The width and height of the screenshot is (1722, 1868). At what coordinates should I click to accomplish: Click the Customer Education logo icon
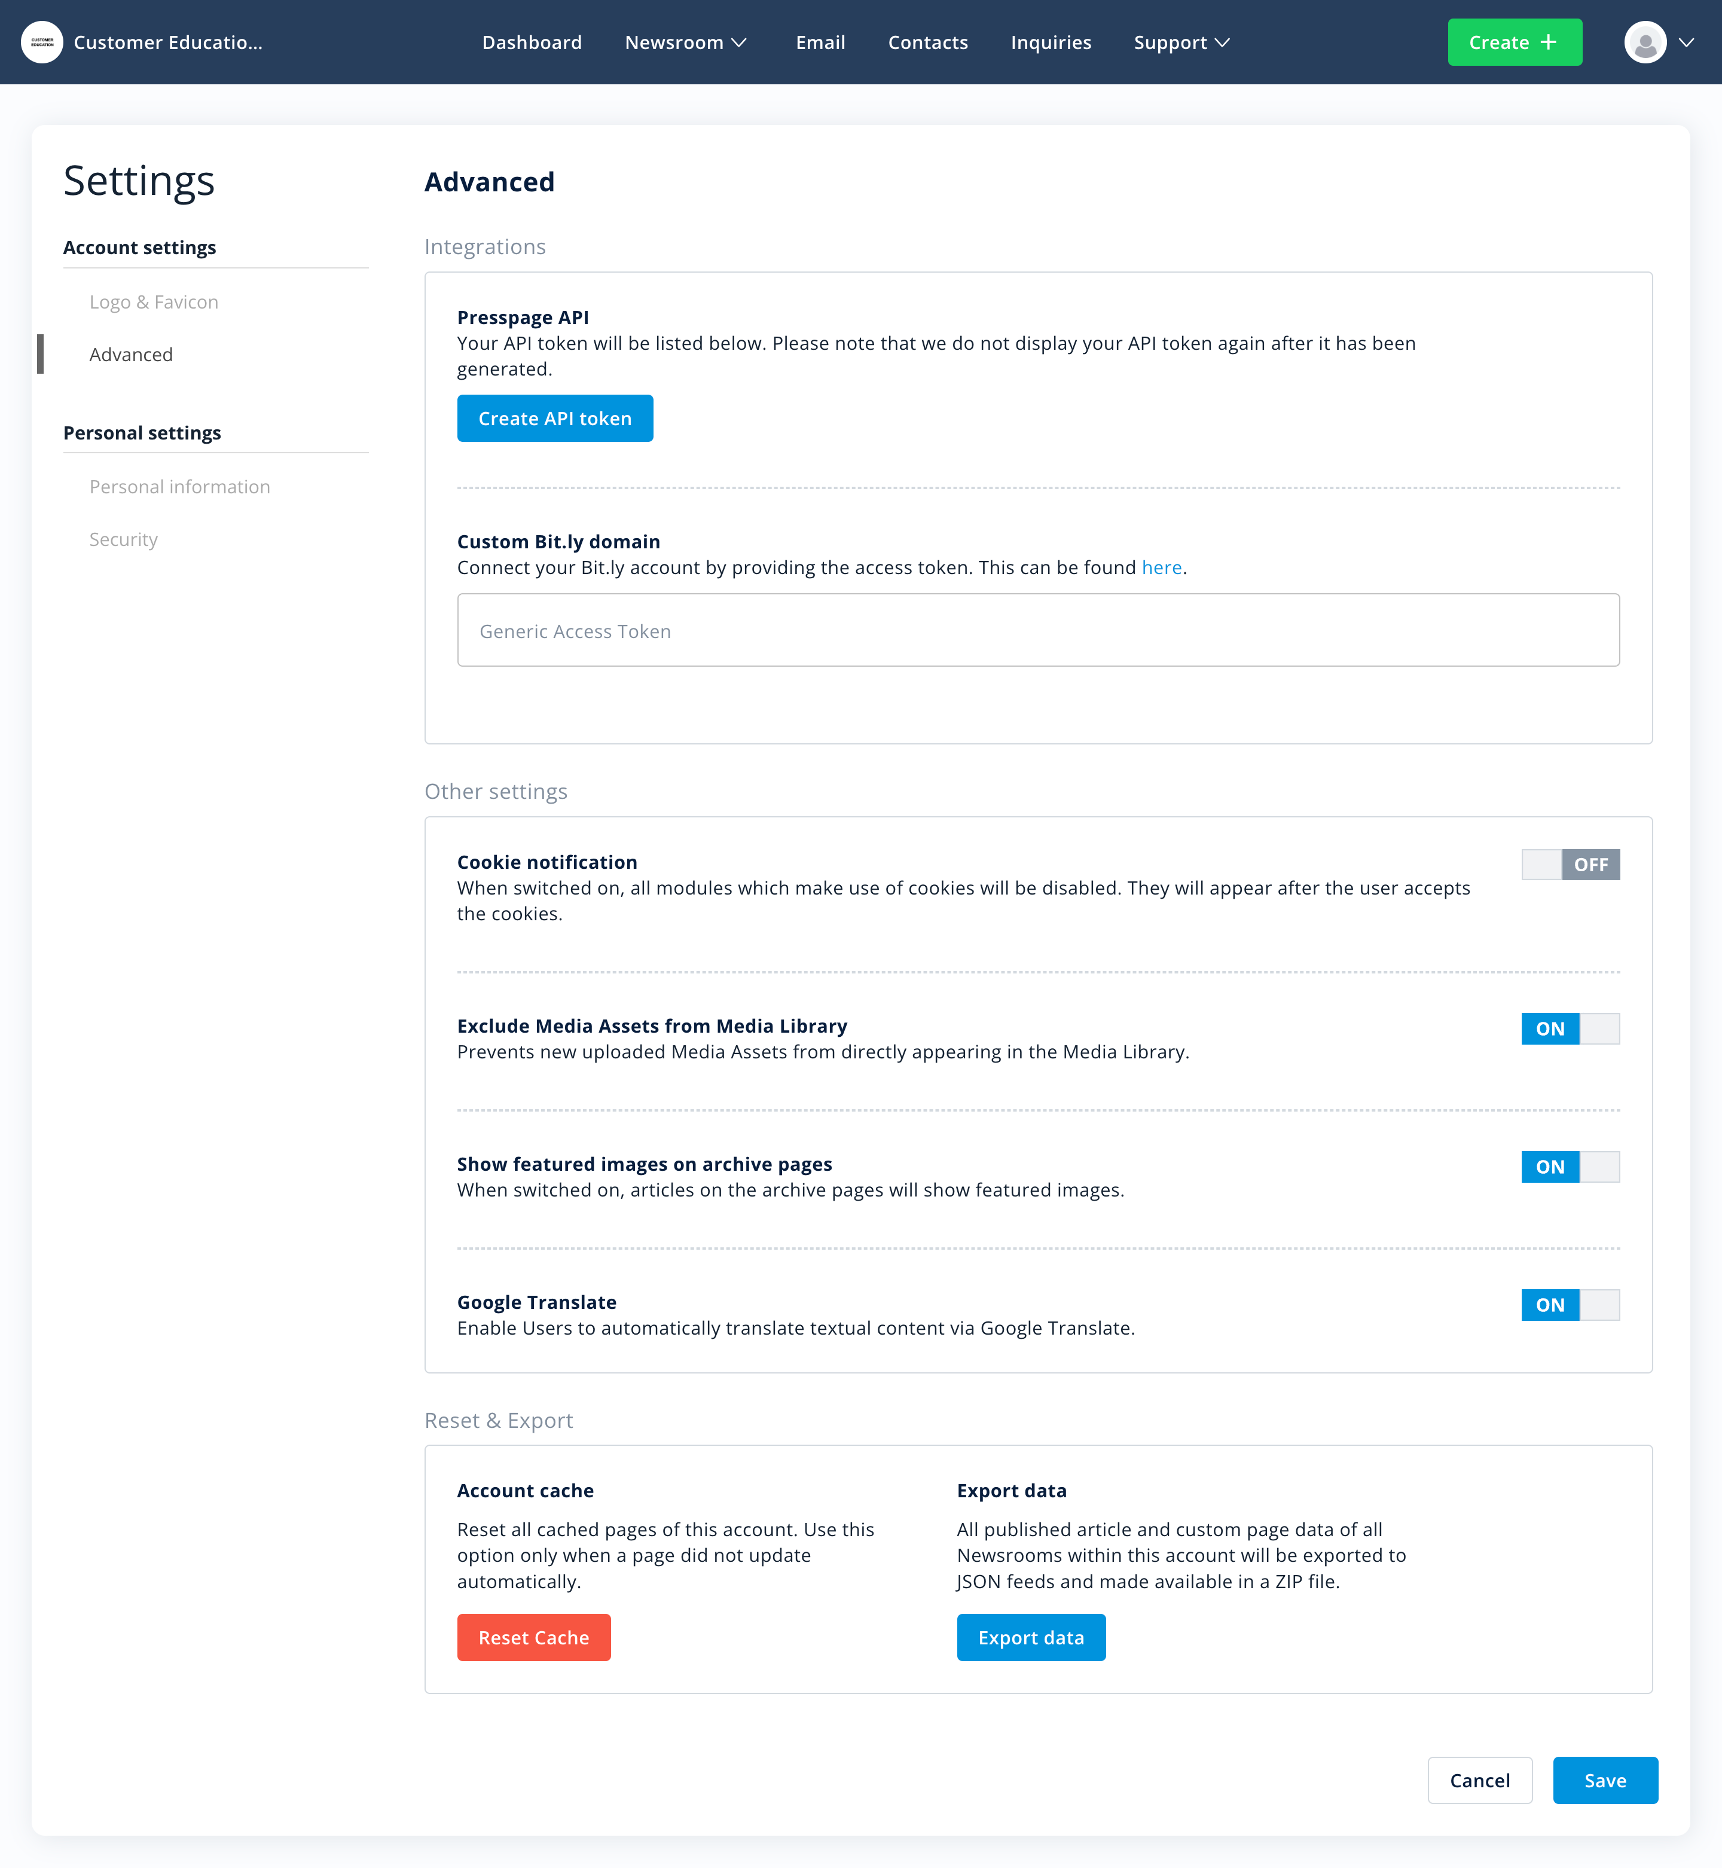point(42,42)
